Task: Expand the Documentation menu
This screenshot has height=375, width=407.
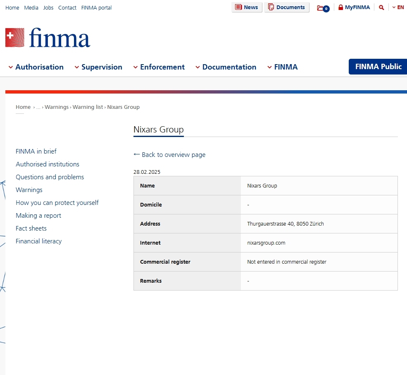Action: click(x=226, y=67)
